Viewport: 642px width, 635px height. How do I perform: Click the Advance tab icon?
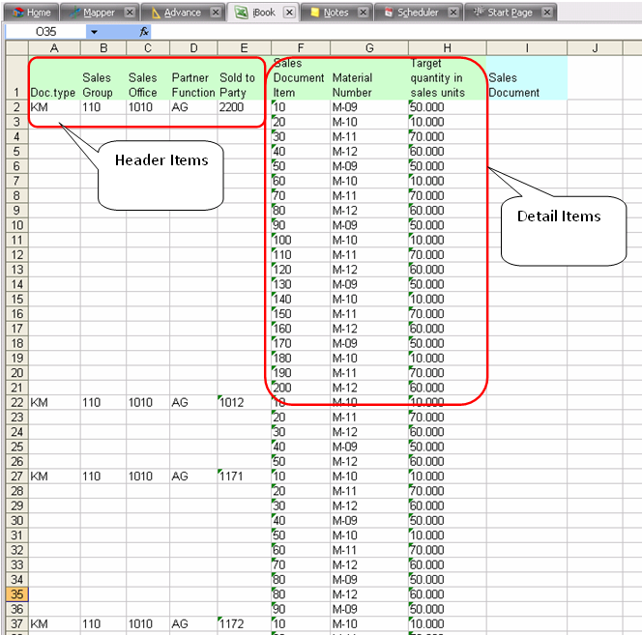(x=156, y=13)
